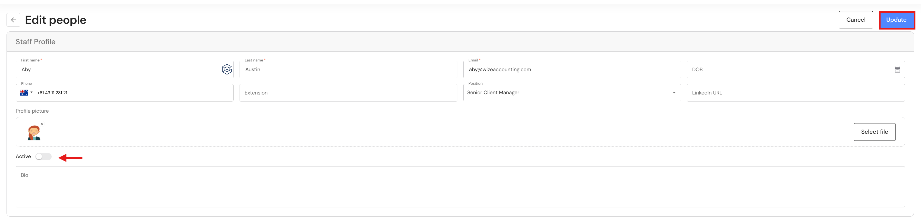Click the Update button
Image resolution: width=921 pixels, height=222 pixels.
896,20
